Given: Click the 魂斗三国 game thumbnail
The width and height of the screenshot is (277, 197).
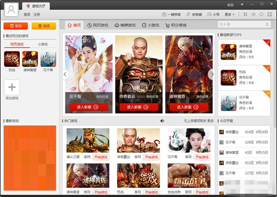Looking at the screenshot, I should click(x=88, y=141).
